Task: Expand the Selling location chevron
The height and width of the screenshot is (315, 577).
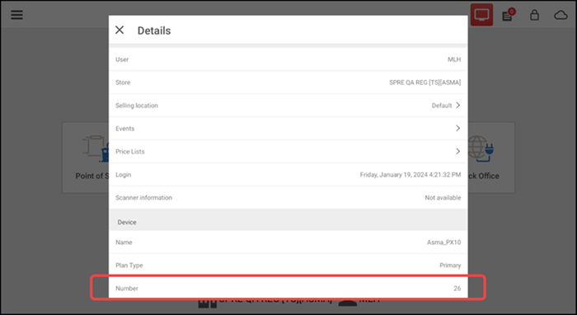Action: click(x=457, y=106)
